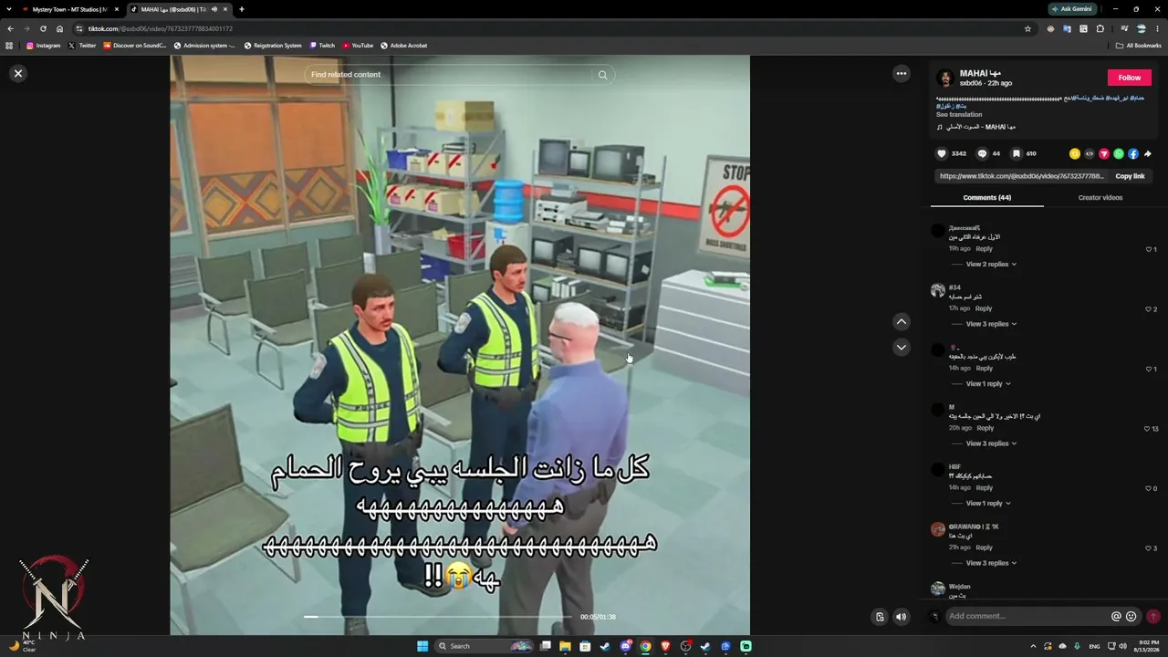Send the video to friends with the red icon
This screenshot has width=1168, height=657.
point(1104,153)
